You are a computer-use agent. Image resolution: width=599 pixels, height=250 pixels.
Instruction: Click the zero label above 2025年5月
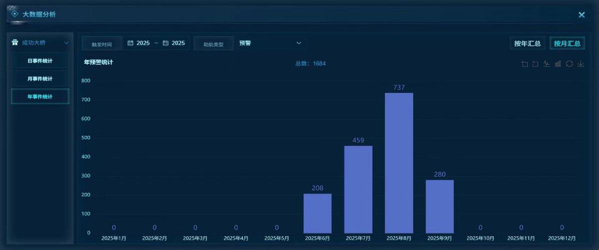click(277, 228)
